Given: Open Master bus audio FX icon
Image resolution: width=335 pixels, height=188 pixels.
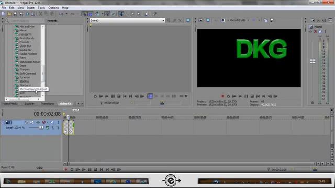Looking at the screenshot, I should [310, 32].
